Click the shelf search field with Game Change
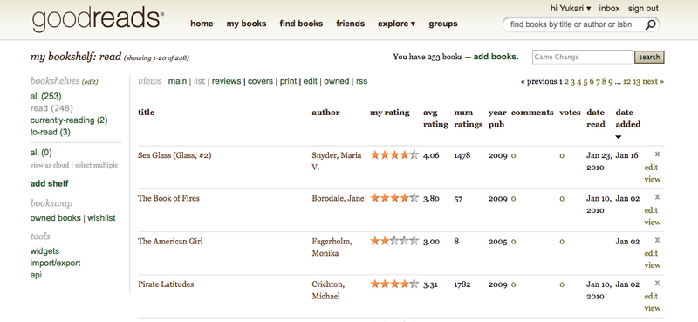Viewport: 698px width, 322px height. click(x=582, y=57)
